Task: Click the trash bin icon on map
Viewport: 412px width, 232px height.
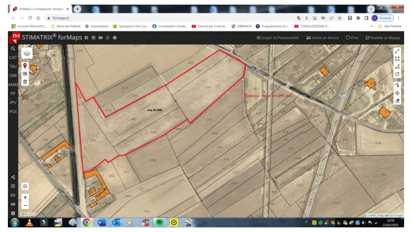Action: coord(25,81)
